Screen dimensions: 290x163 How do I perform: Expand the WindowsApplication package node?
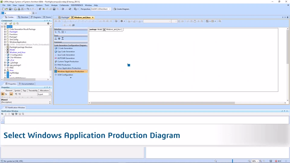[x=5, y=42]
